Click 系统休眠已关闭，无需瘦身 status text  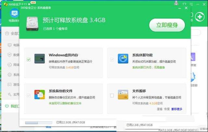coord(149,67)
